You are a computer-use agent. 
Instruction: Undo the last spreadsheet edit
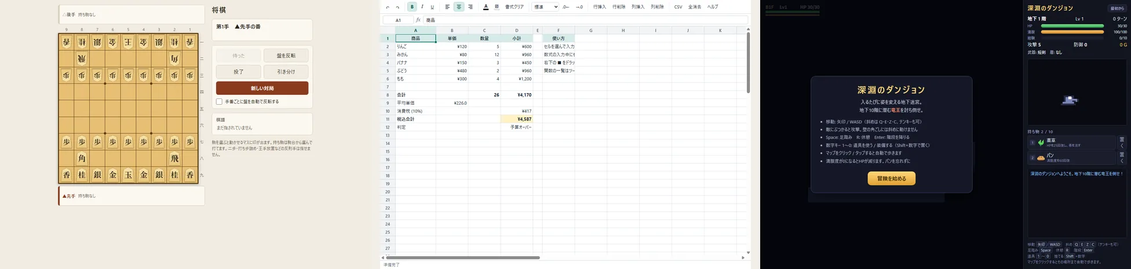(388, 7)
